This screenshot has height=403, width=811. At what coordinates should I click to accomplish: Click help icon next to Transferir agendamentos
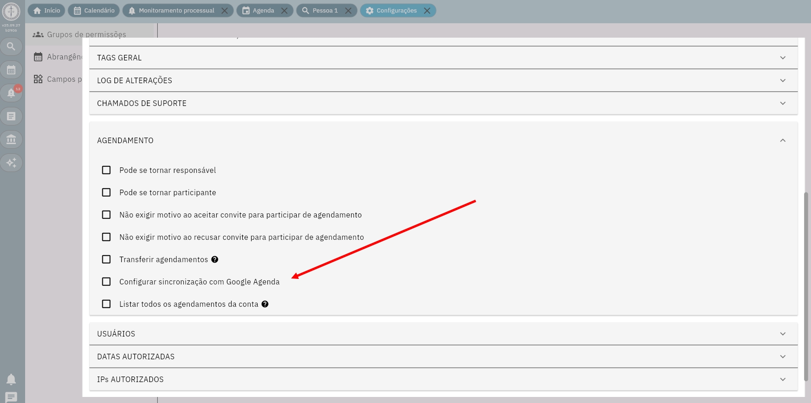[x=214, y=259]
